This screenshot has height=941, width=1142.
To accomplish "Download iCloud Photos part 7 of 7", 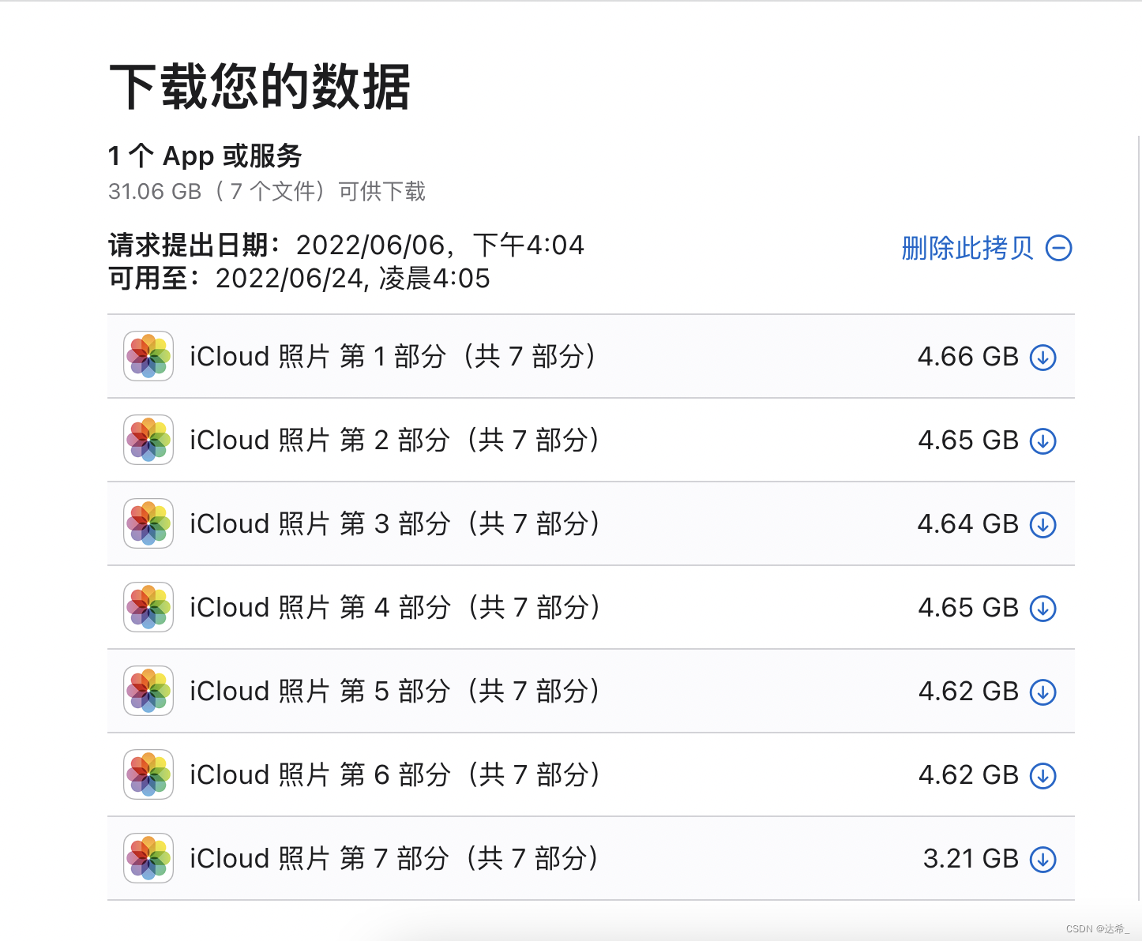I will click(1042, 859).
